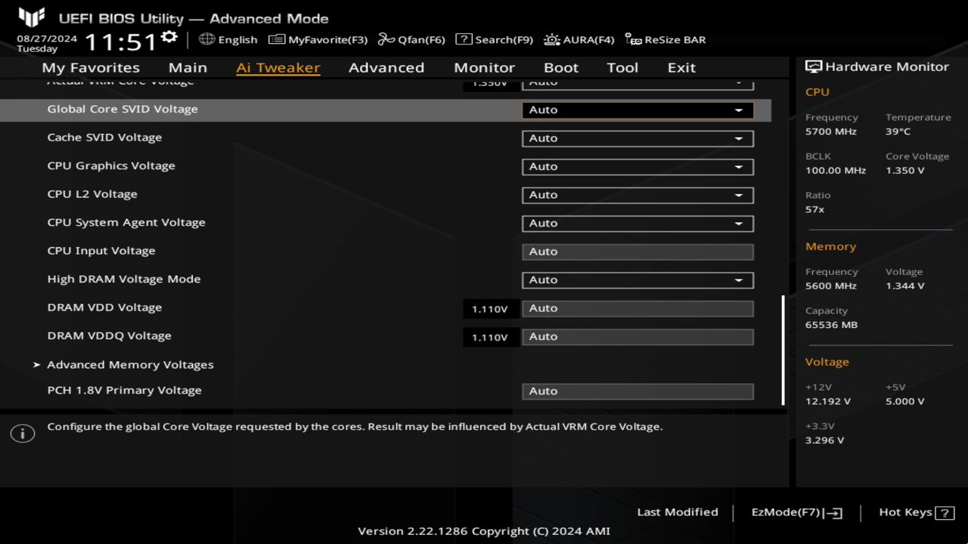The width and height of the screenshot is (968, 544).
Task: Click the 12.192 V reading
Action: [x=828, y=402]
